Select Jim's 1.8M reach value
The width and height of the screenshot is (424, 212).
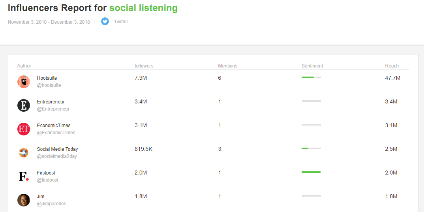(x=391, y=196)
